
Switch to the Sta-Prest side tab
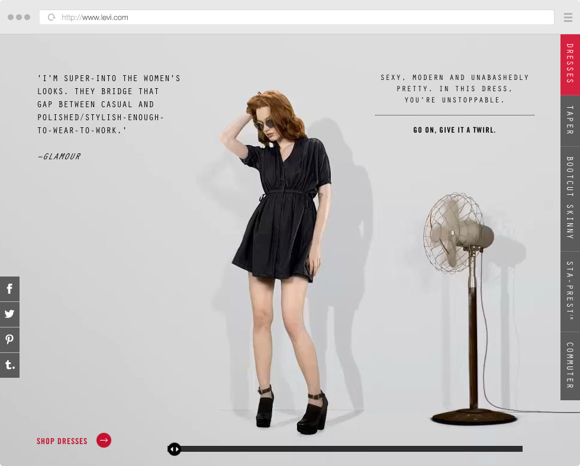[x=570, y=292]
